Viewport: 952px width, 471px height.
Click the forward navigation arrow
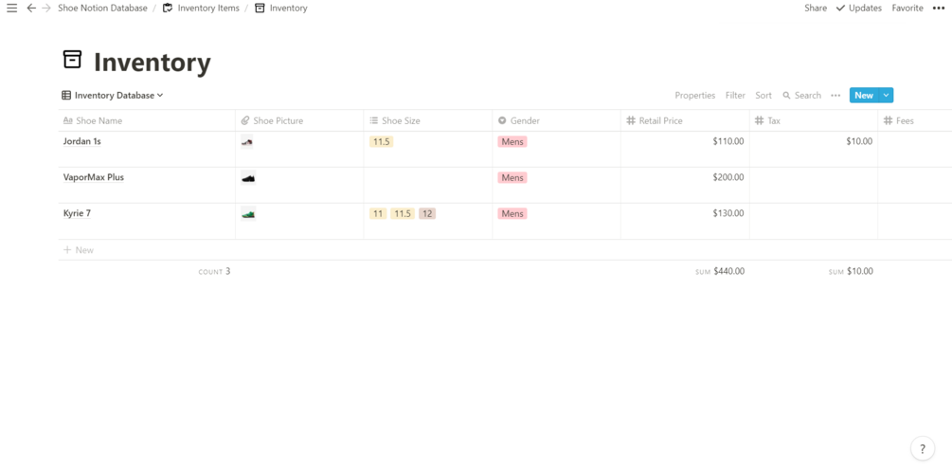45,8
